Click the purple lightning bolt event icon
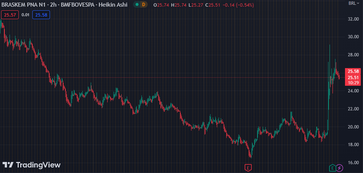 (339, 167)
